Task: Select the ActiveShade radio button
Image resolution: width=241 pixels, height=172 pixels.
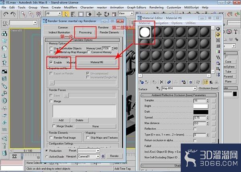Action: point(47,156)
